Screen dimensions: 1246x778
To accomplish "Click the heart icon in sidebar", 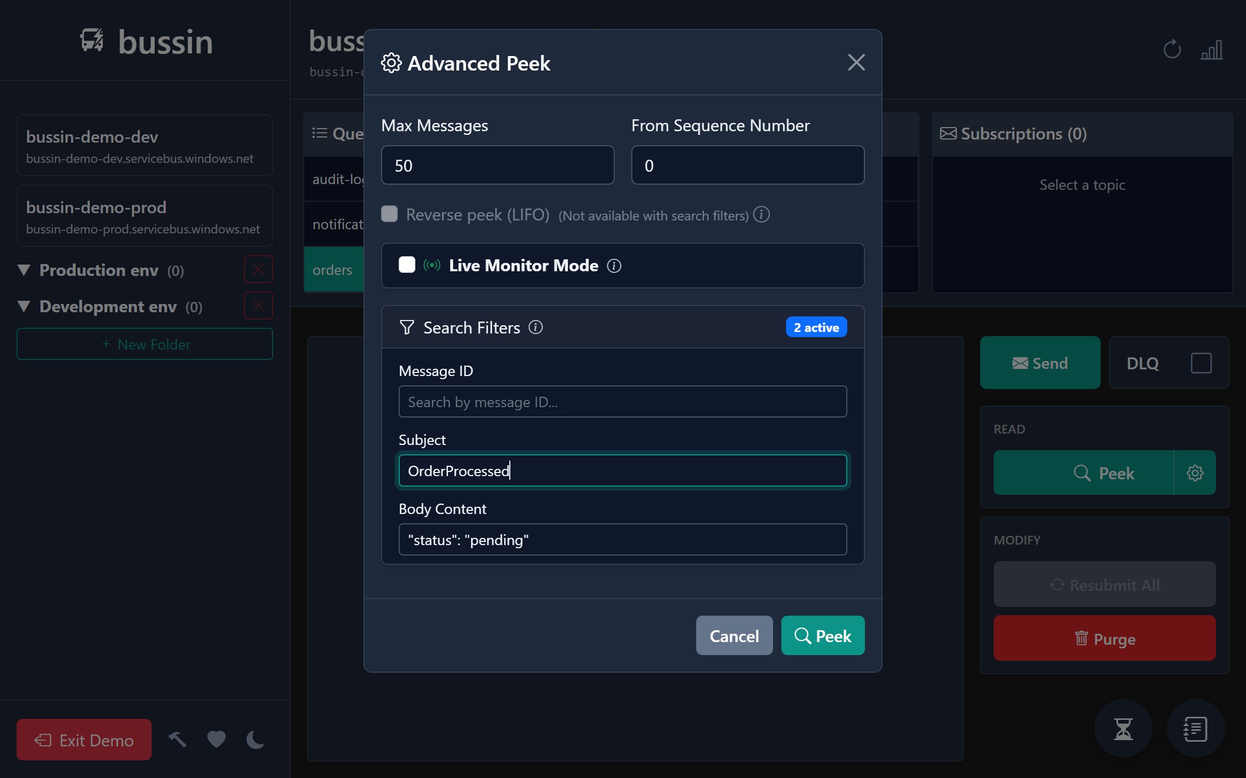I will 216,740.
